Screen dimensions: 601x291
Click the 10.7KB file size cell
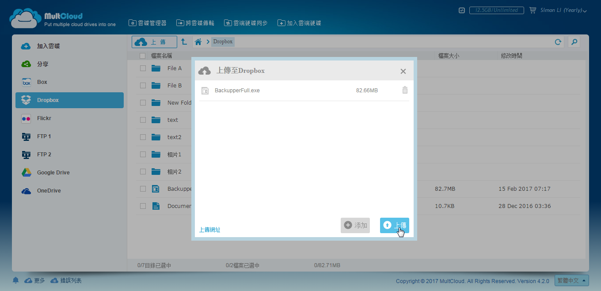click(x=445, y=206)
